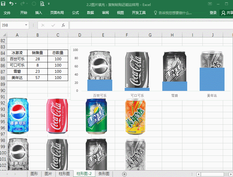Open the 柱形图 sheet tab
Screen dimensions: 233x177
coord(64,174)
